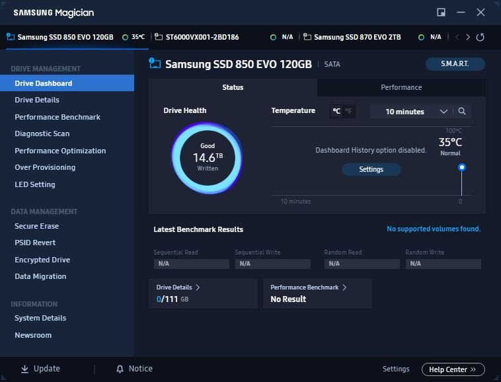Image resolution: width=501 pixels, height=382 pixels.
Task: Click the Sequential Read N/A field
Action: (192, 264)
